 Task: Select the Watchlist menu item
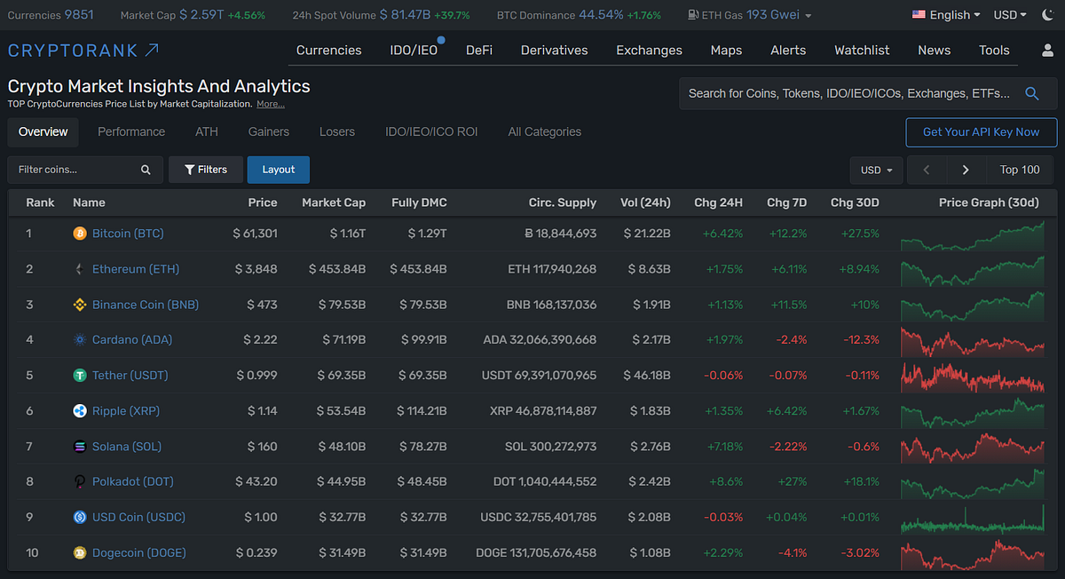click(861, 50)
